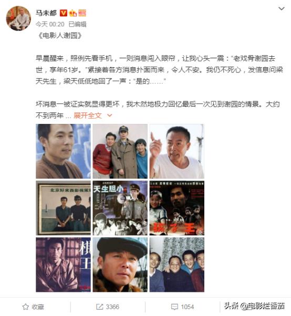Open the 棋王 poster thumbnail
Image resolution: width=291 pixels, height=316 pixels.
click(x=64, y=265)
